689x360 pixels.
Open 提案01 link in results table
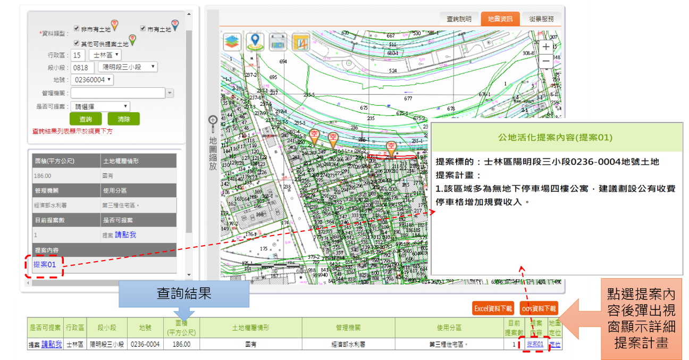point(535,345)
